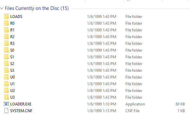The height and width of the screenshot is (116, 190).
Task: Click the SYSTEM.CNF file name
Action: [21, 111]
